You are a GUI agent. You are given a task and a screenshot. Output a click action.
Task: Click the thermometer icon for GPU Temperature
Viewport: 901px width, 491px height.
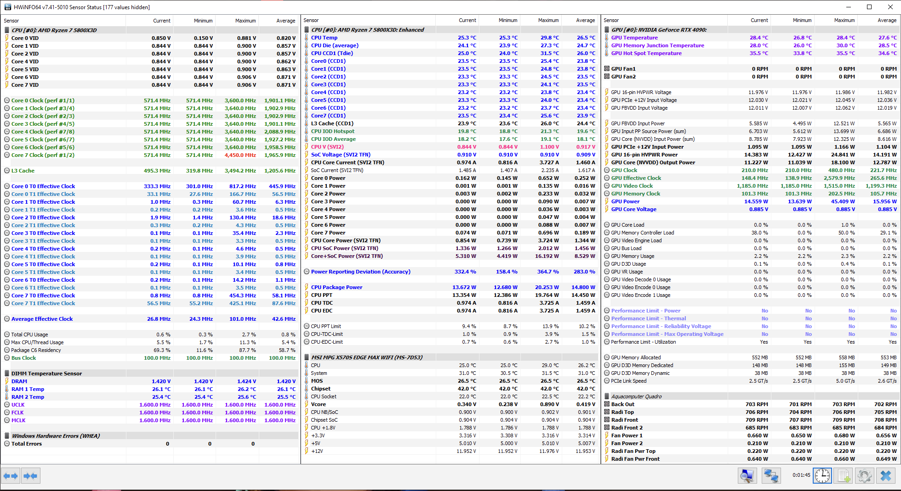607,38
